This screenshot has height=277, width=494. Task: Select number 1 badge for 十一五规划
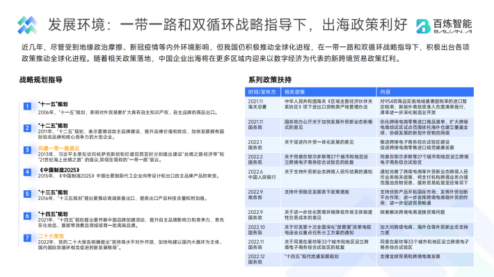[27, 106]
